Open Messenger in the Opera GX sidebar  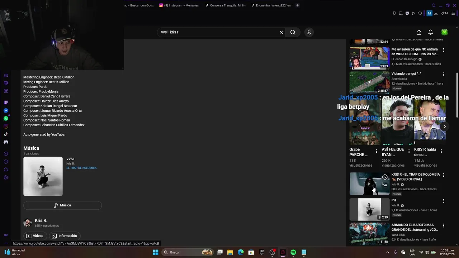[x=6, y=110]
